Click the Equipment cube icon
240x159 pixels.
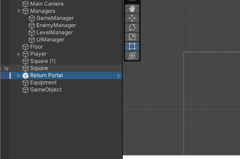(25, 83)
